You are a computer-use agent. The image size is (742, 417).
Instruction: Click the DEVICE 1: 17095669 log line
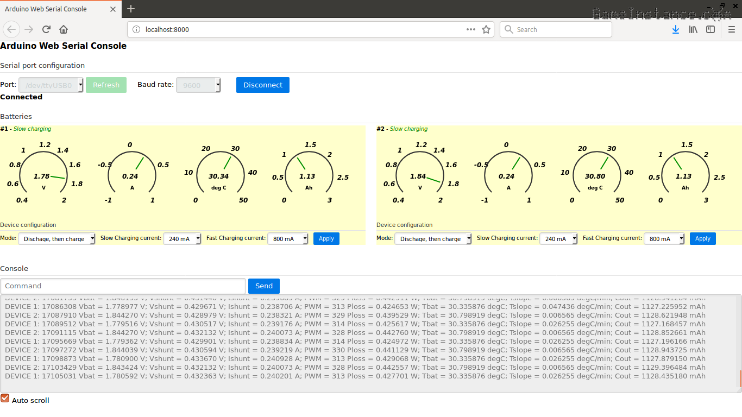(355, 342)
